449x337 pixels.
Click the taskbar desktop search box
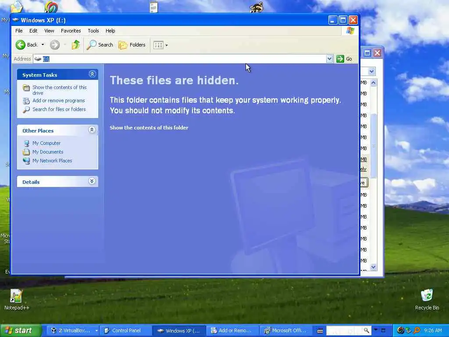click(345, 330)
